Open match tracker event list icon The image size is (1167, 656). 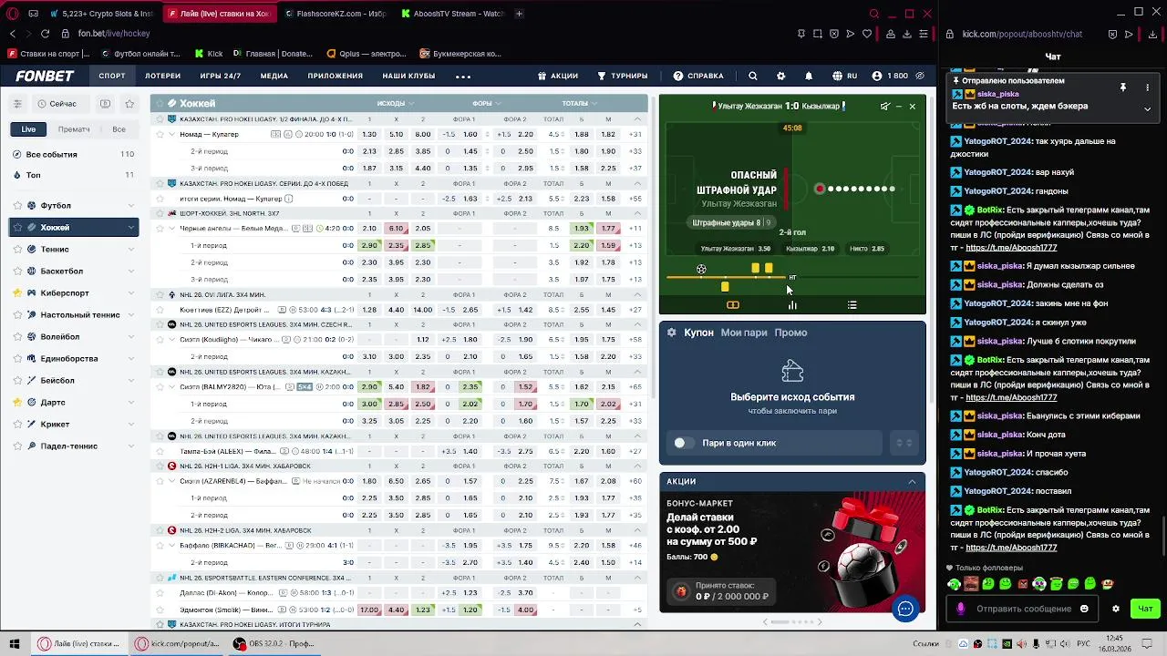[852, 305]
